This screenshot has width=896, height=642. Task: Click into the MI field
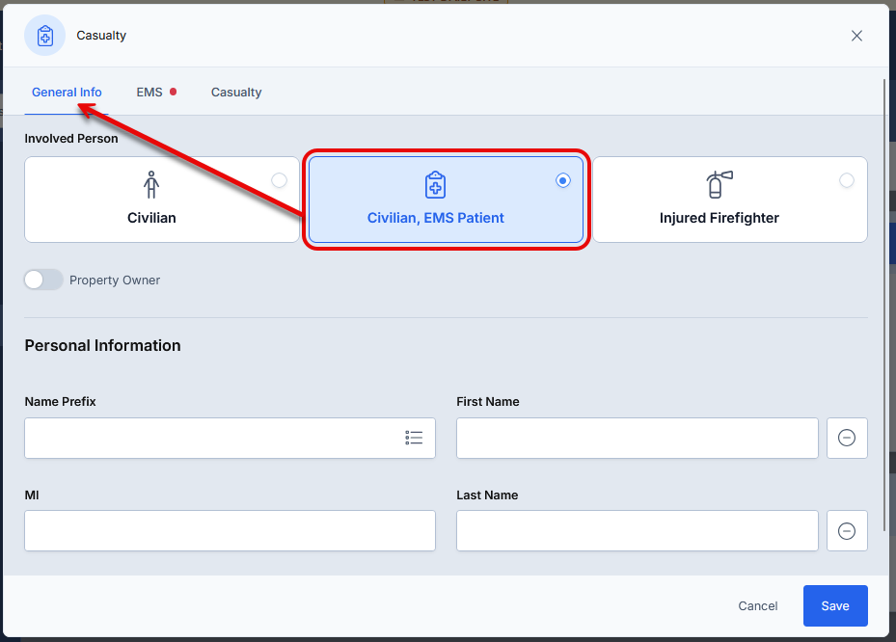pyautogui.click(x=230, y=530)
